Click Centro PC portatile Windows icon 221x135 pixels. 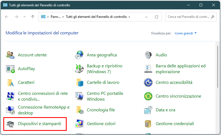pyautogui.click(x=79, y=96)
